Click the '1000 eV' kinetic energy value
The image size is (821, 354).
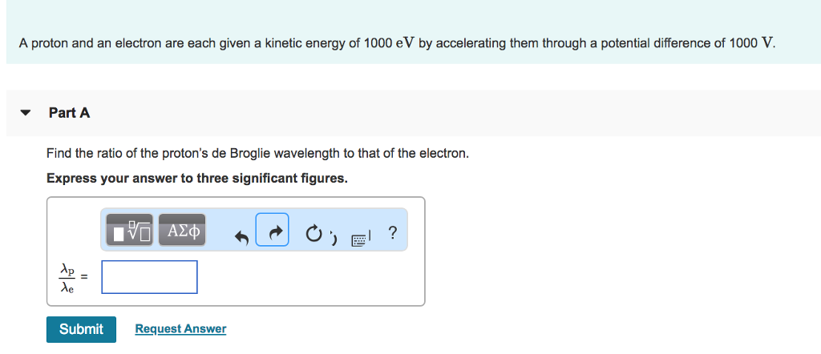[x=389, y=43]
